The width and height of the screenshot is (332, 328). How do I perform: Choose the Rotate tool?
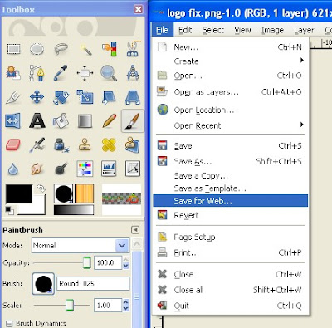pos(61,97)
